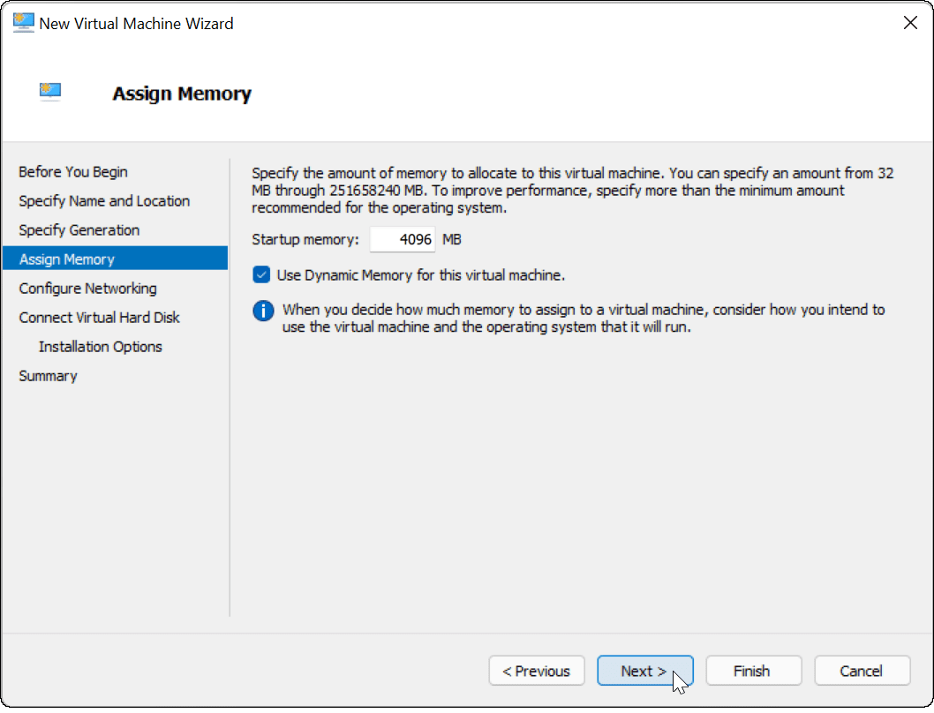Jump to the Configure Networking step
934x713 pixels.
[87, 289]
